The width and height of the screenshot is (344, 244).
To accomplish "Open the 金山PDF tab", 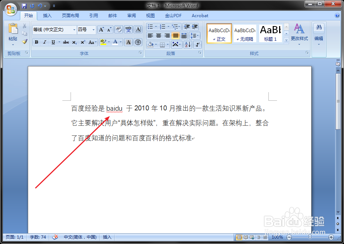I will pyautogui.click(x=173, y=16).
